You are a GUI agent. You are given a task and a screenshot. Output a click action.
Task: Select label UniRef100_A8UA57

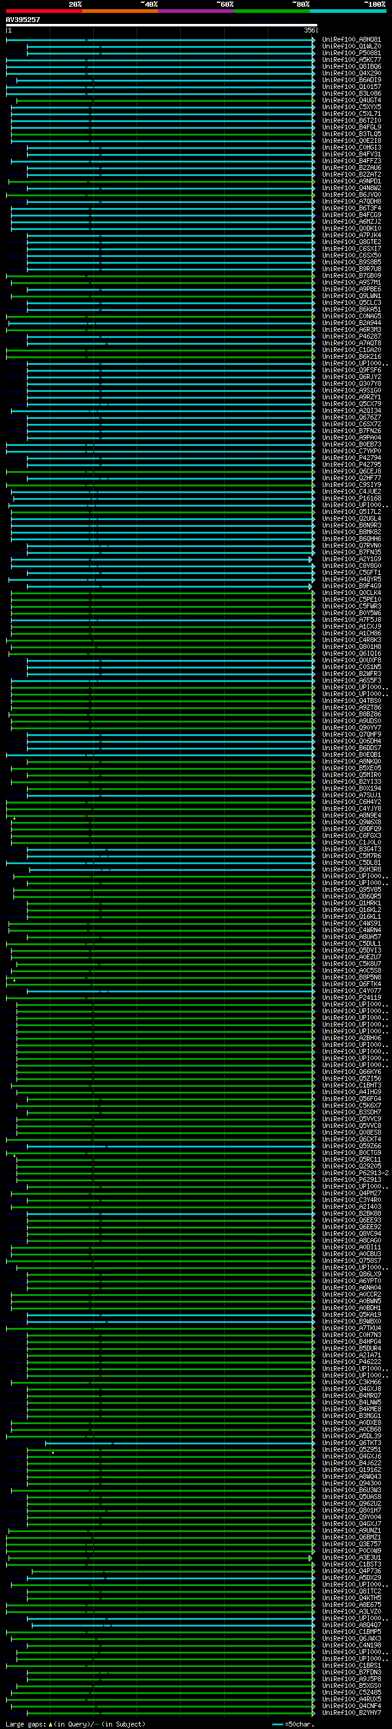352,937
